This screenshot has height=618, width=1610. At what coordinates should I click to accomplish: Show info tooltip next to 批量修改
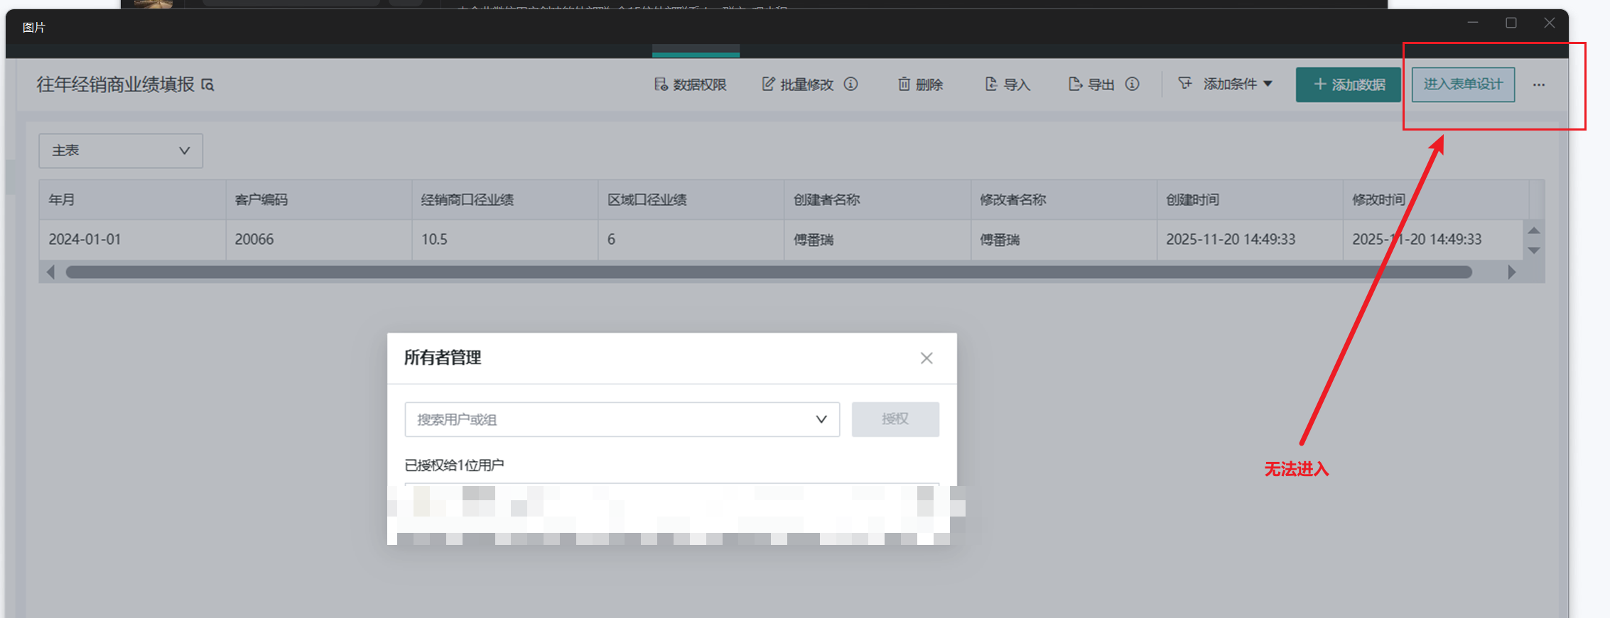(x=850, y=84)
